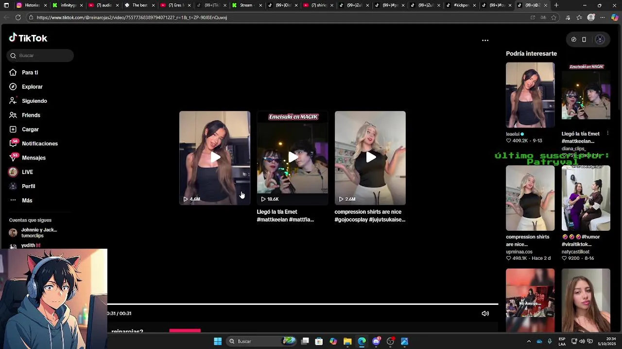The width and height of the screenshot is (622, 349).
Task: Open 'compression shirts are nice' caption under center videos
Action: (370, 216)
